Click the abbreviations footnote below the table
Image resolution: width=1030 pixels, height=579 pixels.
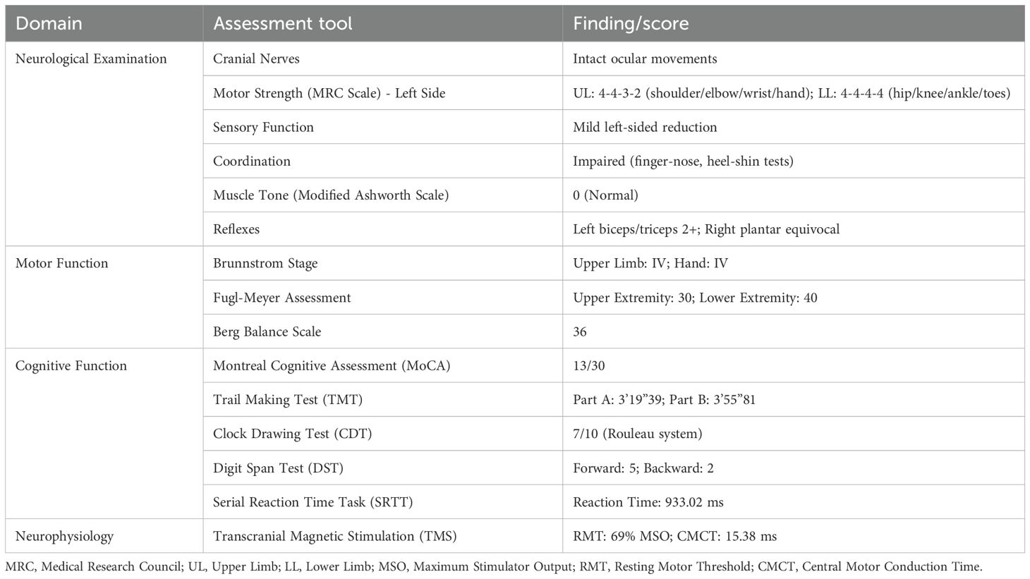[x=493, y=567]
